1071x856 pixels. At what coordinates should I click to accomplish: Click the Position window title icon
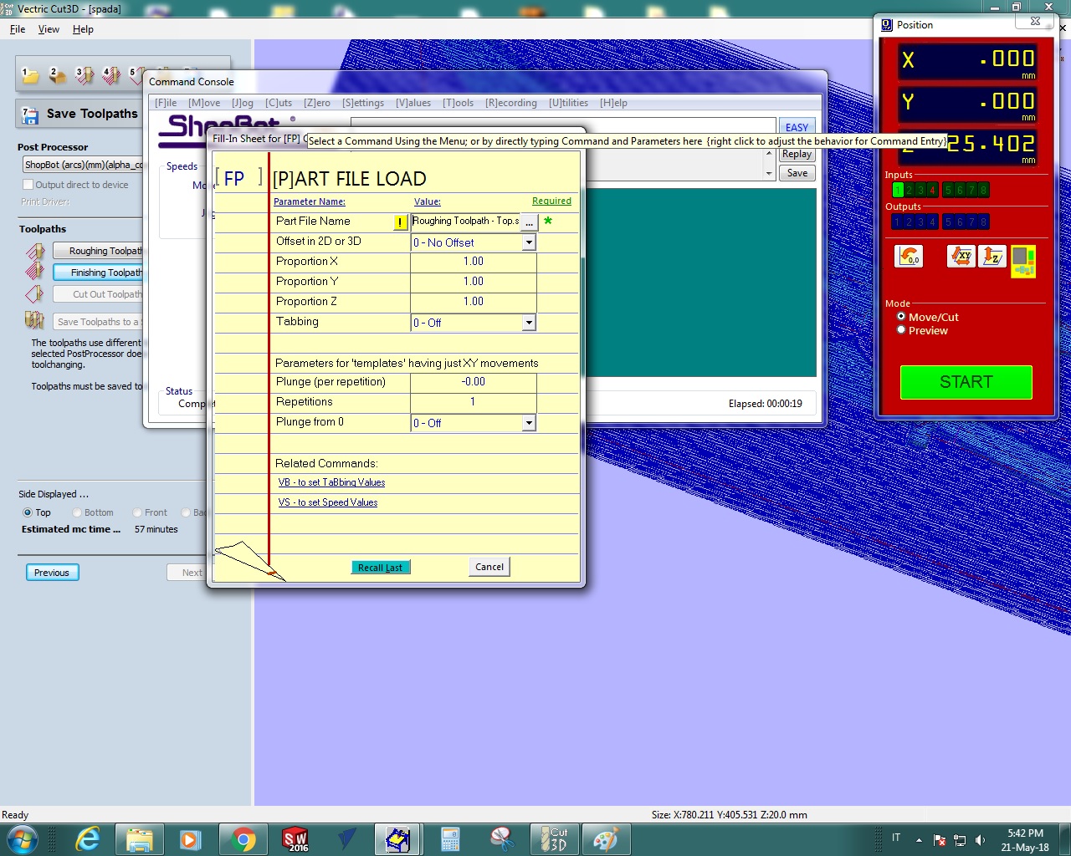point(887,25)
